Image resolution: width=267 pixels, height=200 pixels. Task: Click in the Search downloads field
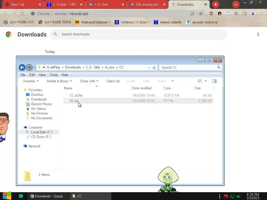point(139,34)
